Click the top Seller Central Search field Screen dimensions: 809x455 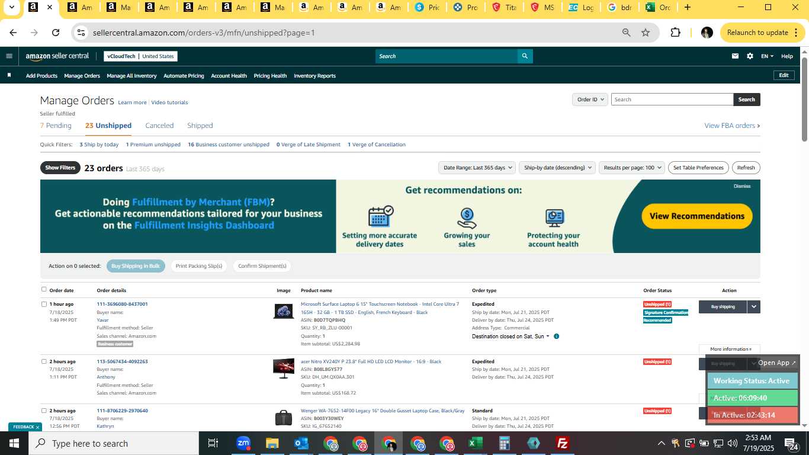[447, 56]
